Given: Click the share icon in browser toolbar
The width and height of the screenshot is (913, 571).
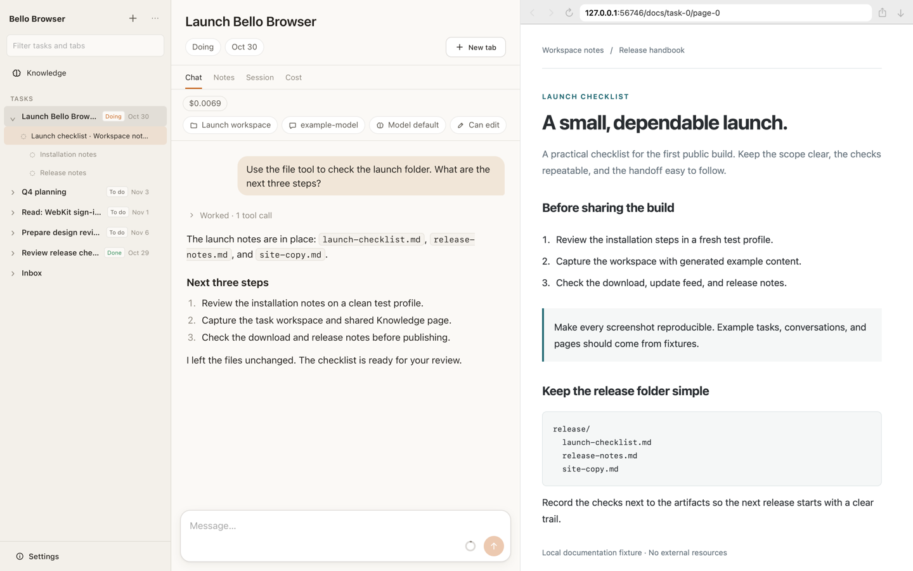Looking at the screenshot, I should (882, 13).
